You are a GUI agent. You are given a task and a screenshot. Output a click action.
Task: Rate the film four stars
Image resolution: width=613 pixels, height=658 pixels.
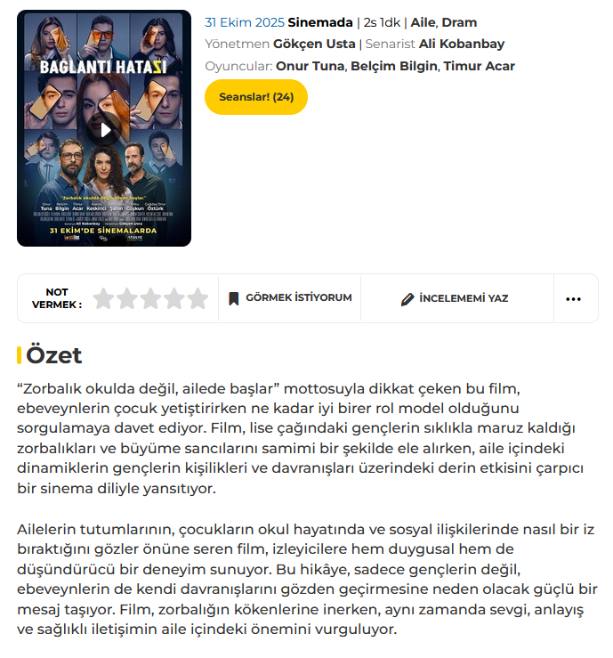[x=174, y=299]
